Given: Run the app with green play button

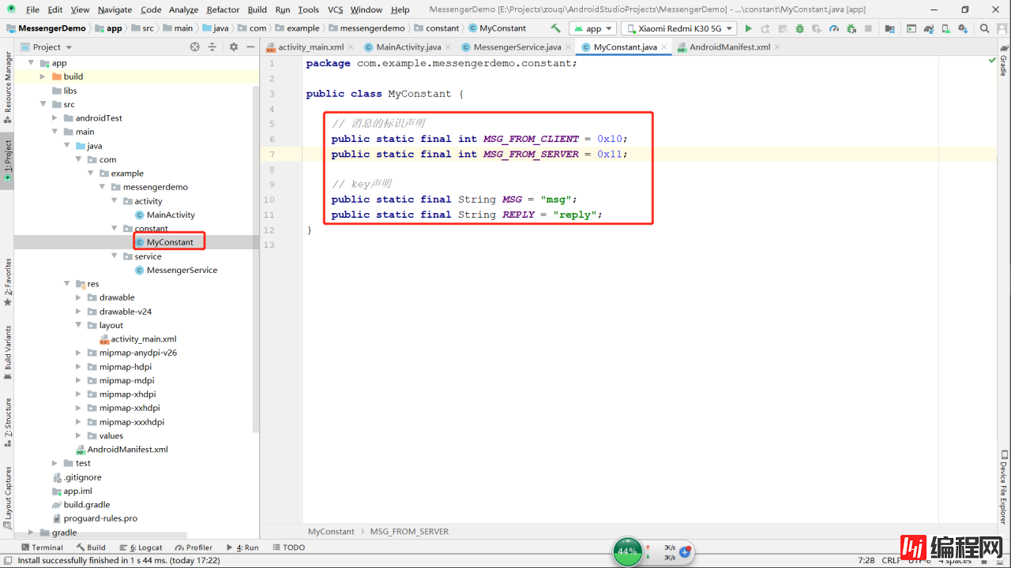Looking at the screenshot, I should pos(749,28).
